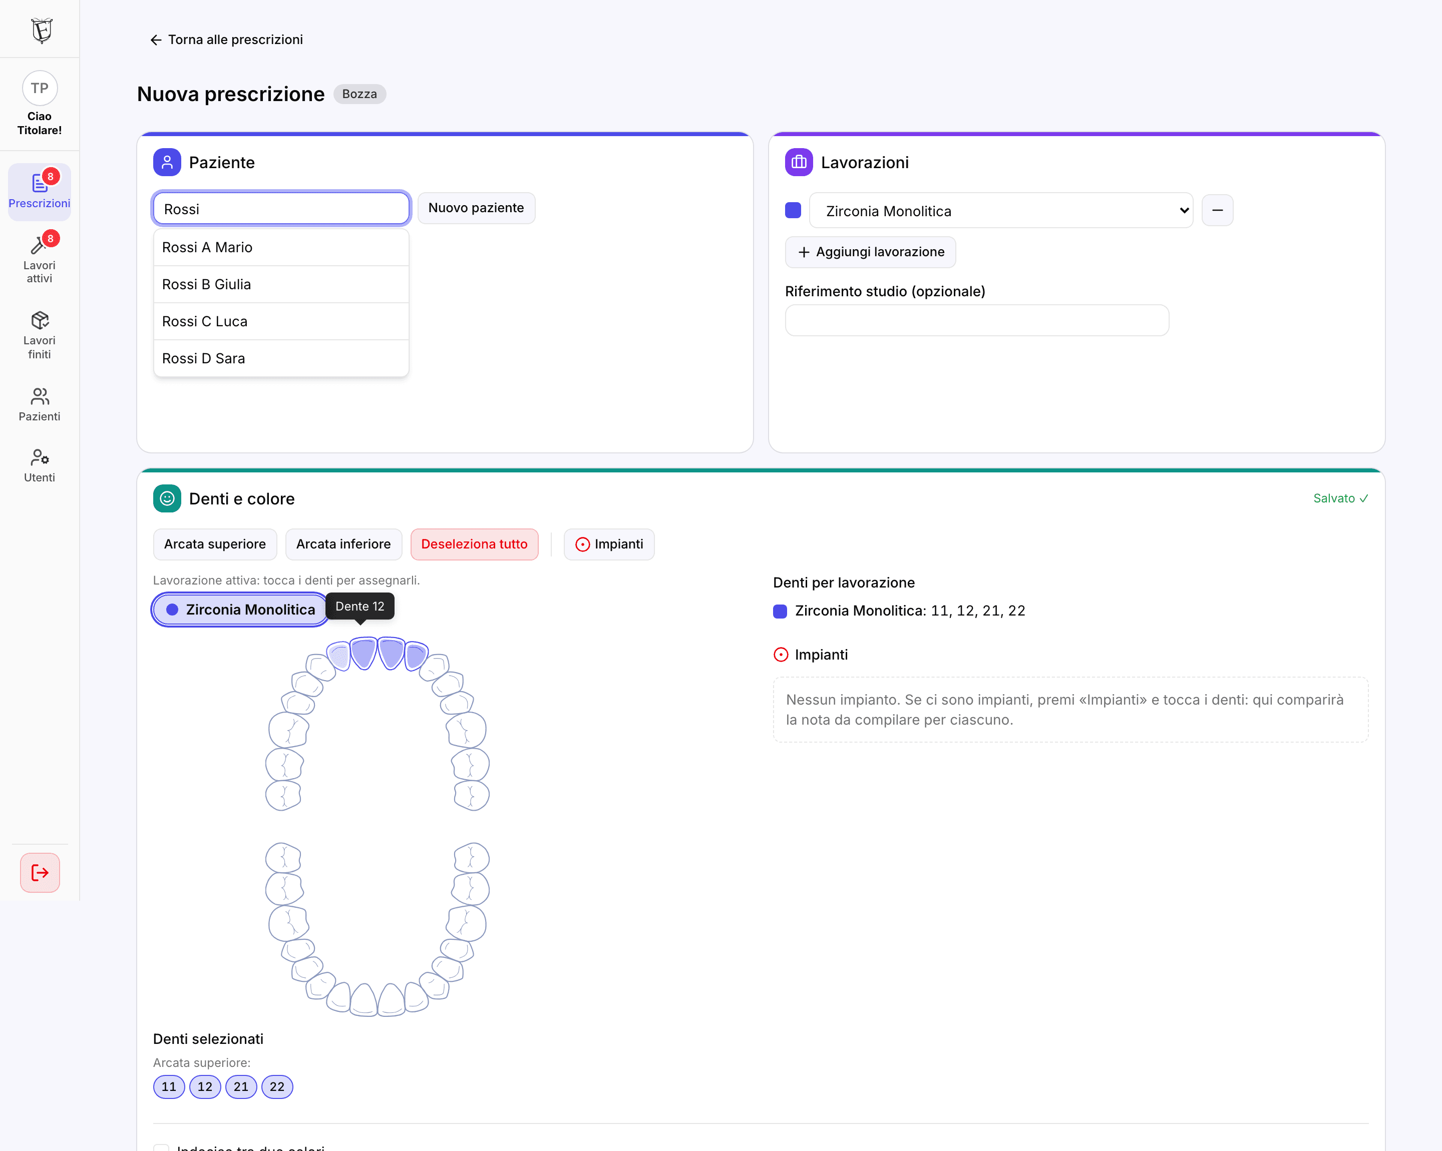Screen dimensions: 1442x1151
Task: Open Lavori finiti in sidebar
Action: pyautogui.click(x=40, y=335)
